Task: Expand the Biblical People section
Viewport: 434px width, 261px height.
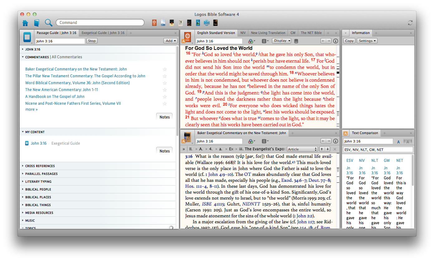Action: pyautogui.click(x=23, y=189)
